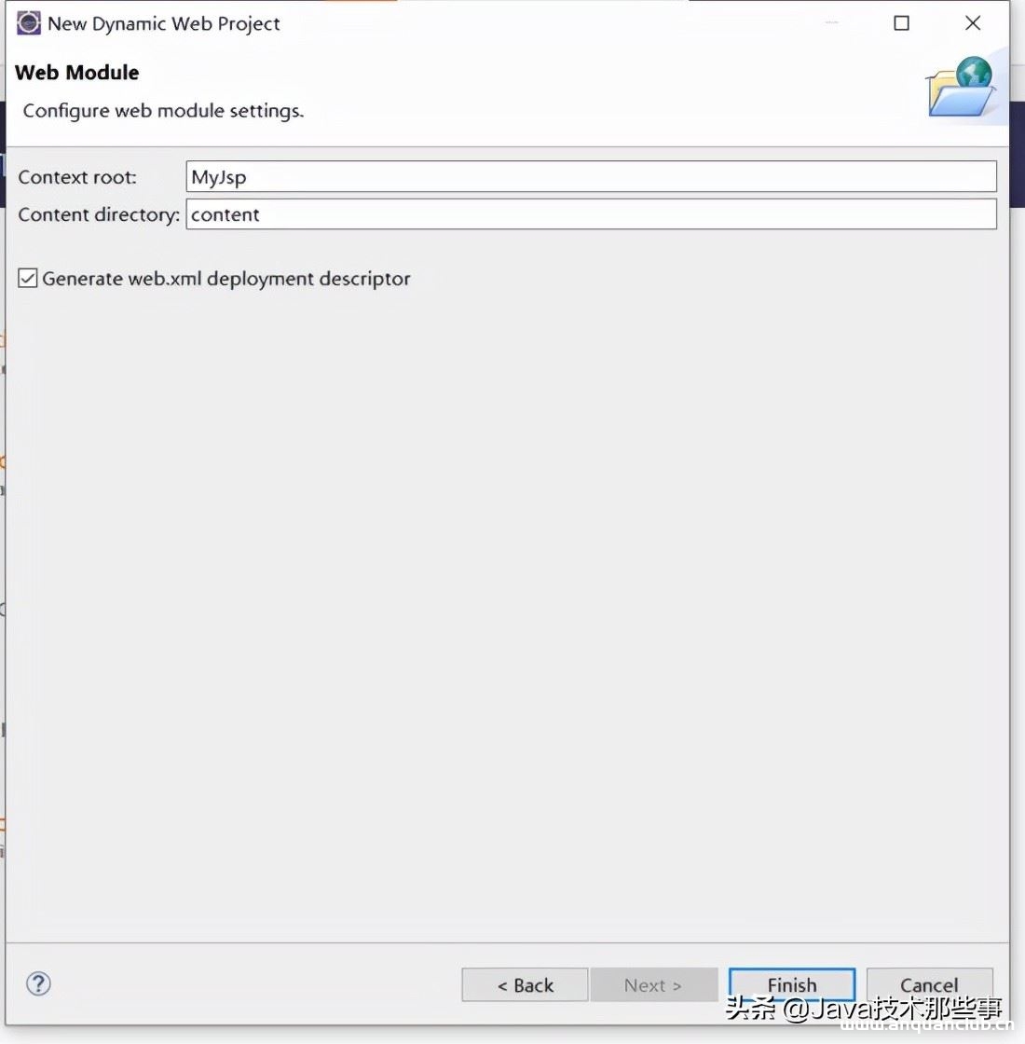Image resolution: width=1025 pixels, height=1044 pixels.
Task: Click the Java watermark text at bottom right
Action: pos(864,1009)
